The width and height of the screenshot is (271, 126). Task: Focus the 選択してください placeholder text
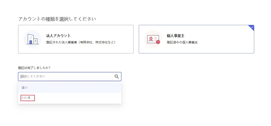tap(33, 76)
